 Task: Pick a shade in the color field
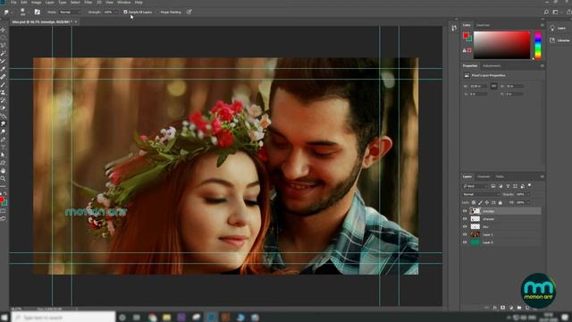click(x=501, y=45)
